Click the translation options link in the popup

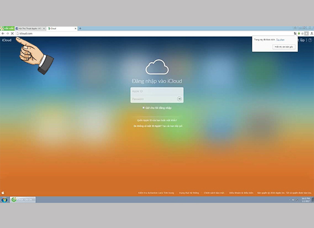280,39
